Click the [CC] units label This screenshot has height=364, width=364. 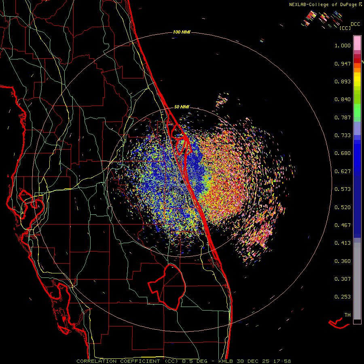pyautogui.click(x=345, y=28)
